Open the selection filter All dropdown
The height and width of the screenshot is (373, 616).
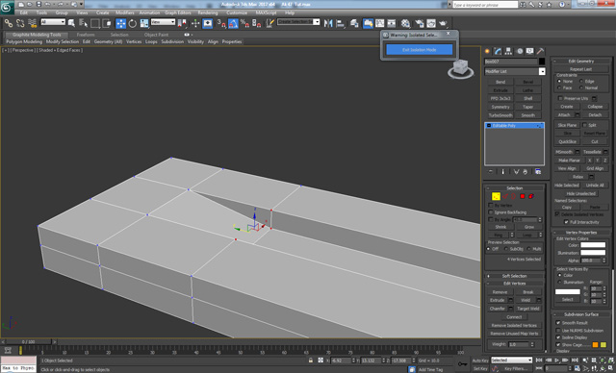coord(53,22)
